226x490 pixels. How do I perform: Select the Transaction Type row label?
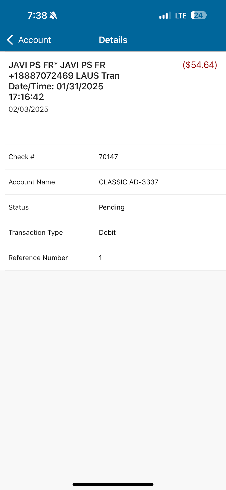[x=36, y=232]
